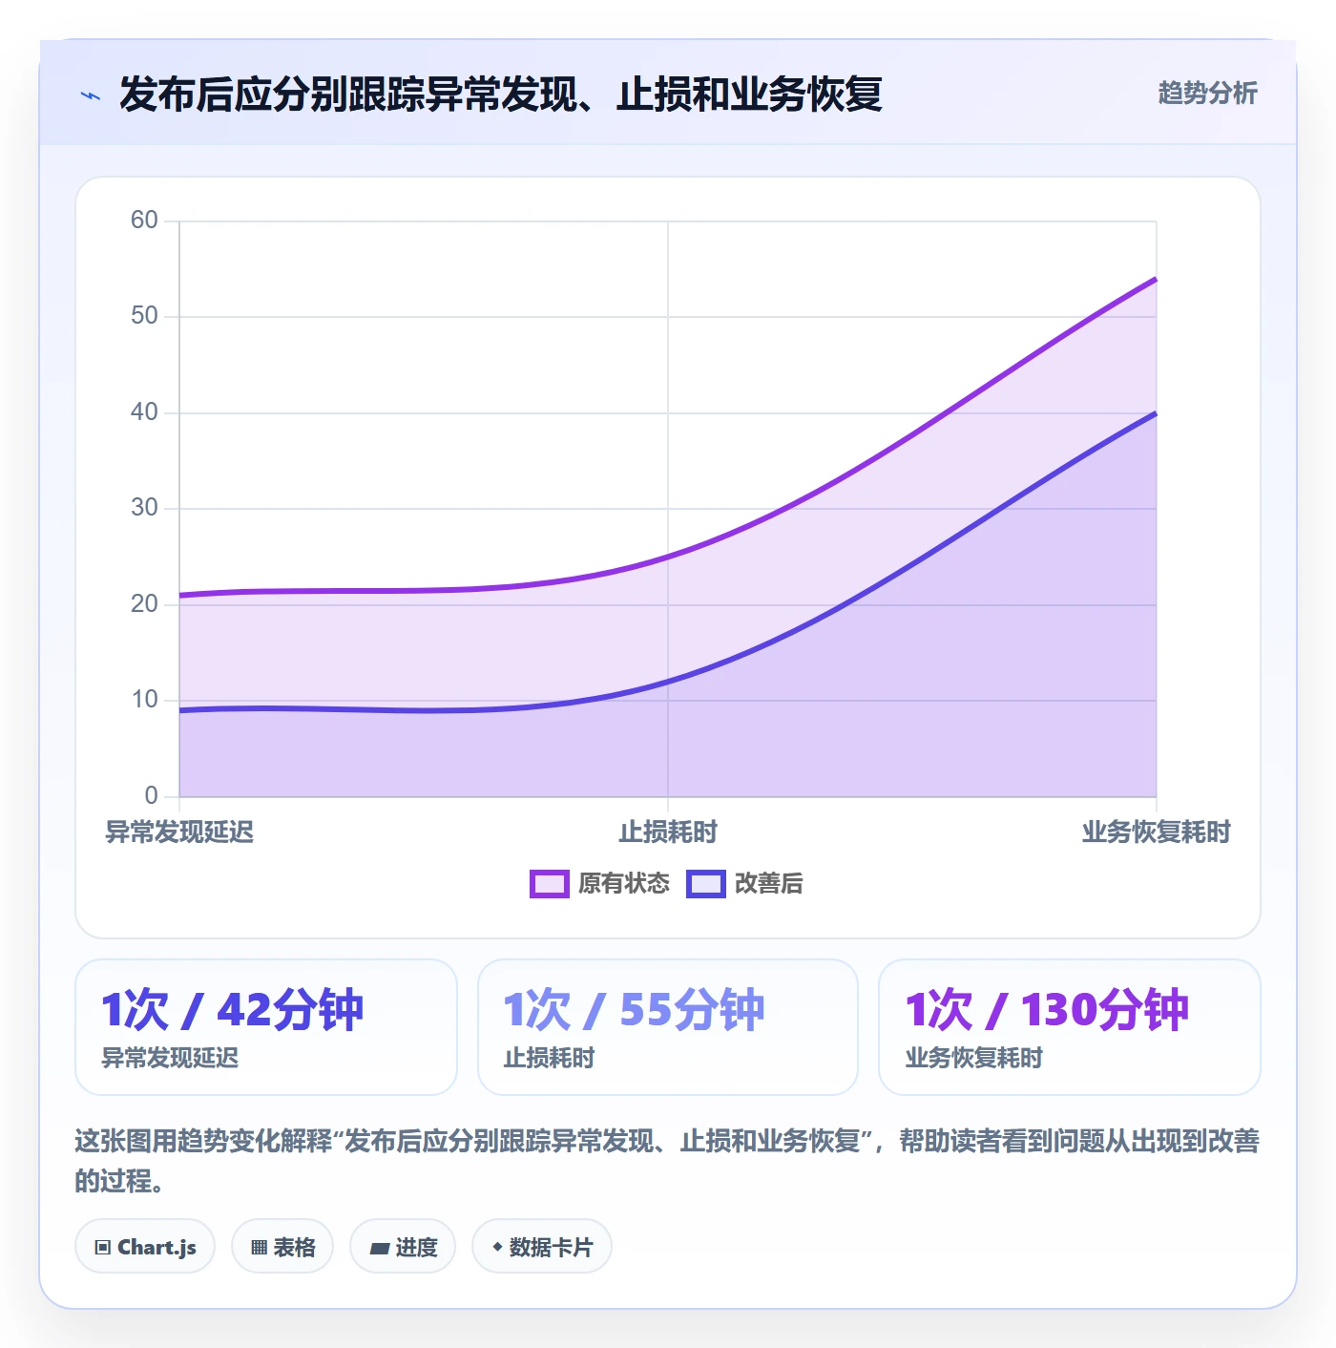
Task: Click the 40 y-axis tick label
Action: pos(144,412)
